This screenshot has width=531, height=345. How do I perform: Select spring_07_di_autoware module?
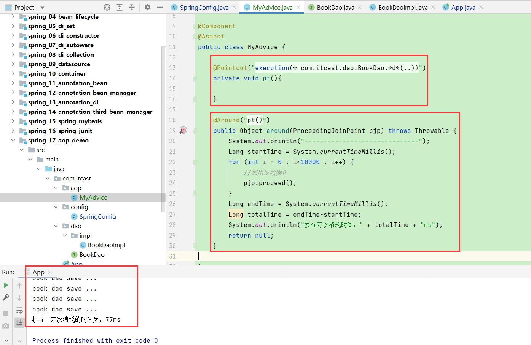[x=61, y=45]
